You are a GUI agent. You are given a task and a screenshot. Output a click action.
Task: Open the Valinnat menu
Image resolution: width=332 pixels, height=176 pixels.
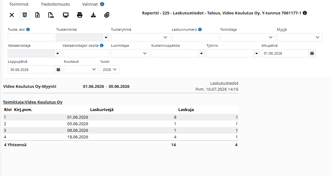(90, 4)
